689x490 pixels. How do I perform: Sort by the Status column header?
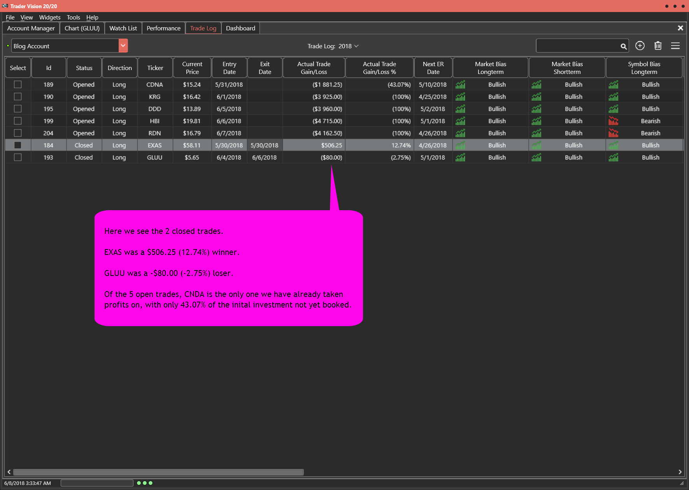pos(84,68)
